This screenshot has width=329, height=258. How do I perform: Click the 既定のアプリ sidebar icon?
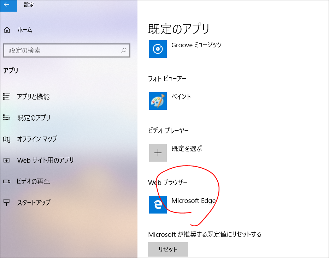[7, 118]
